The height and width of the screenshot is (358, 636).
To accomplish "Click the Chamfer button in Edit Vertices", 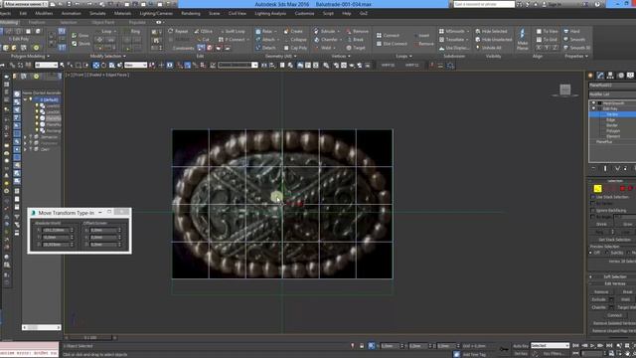I will [x=599, y=307].
